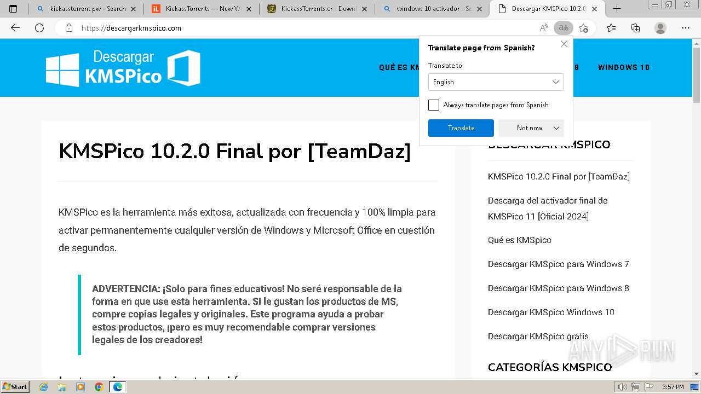Refresh the current page
Image resolution: width=701 pixels, height=394 pixels.
(39, 28)
